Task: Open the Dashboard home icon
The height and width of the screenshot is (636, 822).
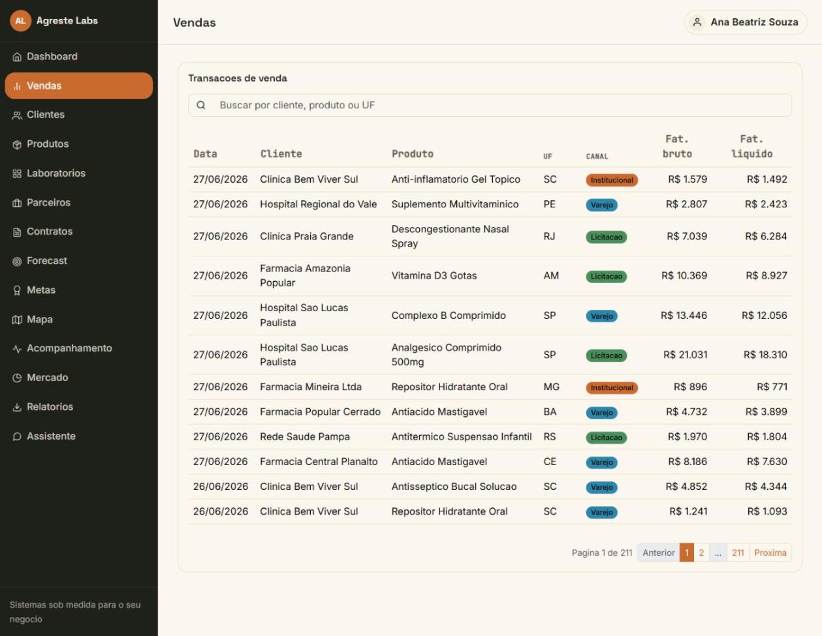Action: [17, 57]
